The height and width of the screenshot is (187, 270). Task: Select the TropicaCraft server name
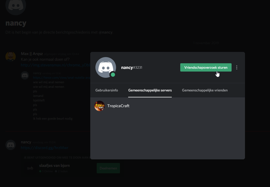[x=118, y=106]
